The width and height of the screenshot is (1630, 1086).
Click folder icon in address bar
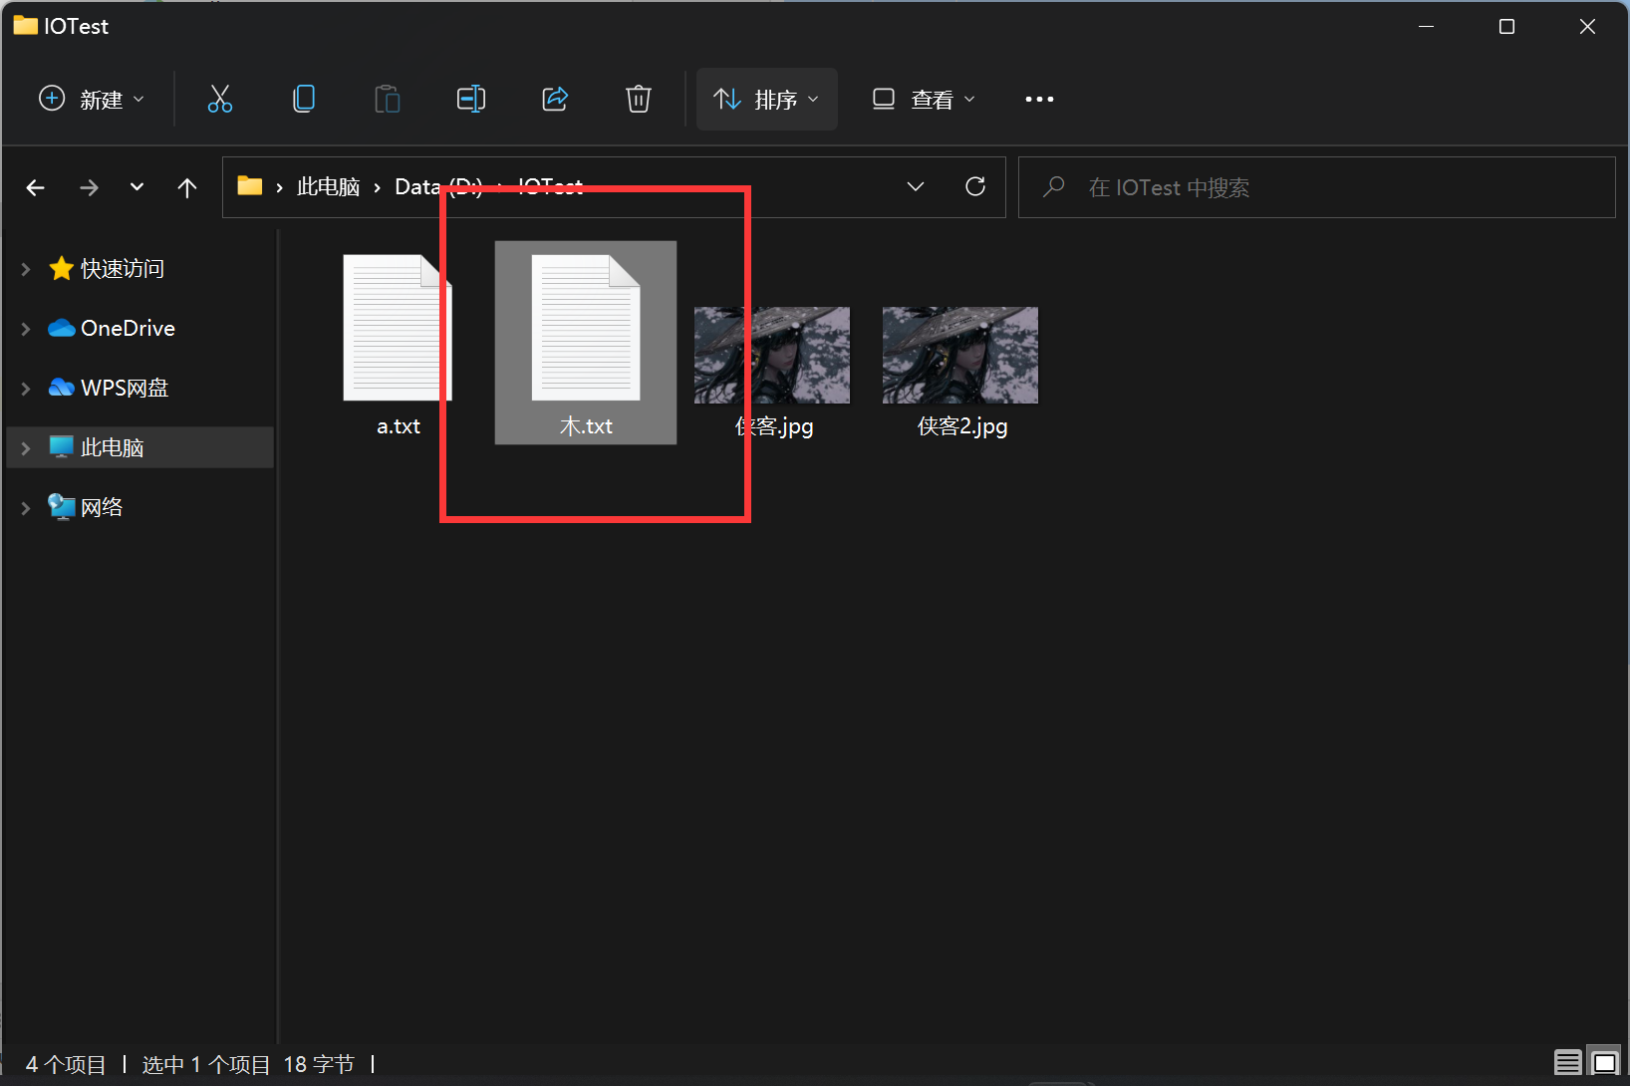pos(250,186)
